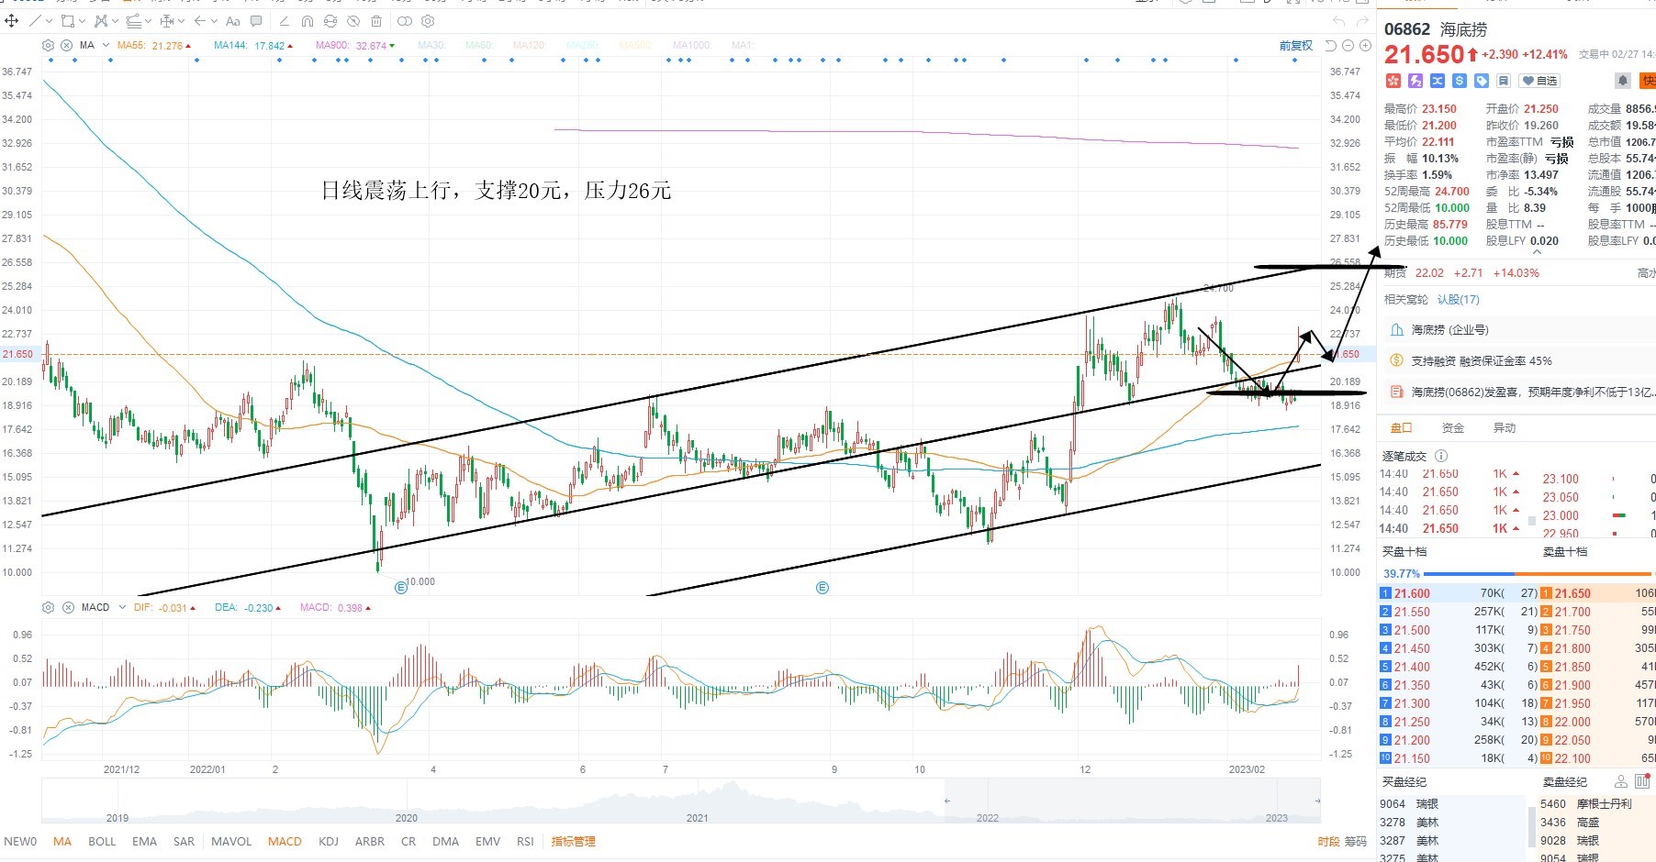Select the 资金 tab in quote panel
The image size is (1656, 862).
click(x=1453, y=428)
